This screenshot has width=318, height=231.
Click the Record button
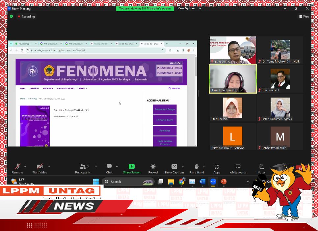point(153,169)
